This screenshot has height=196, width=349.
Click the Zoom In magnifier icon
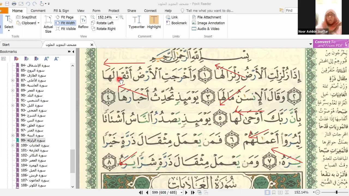(x=121, y=17)
